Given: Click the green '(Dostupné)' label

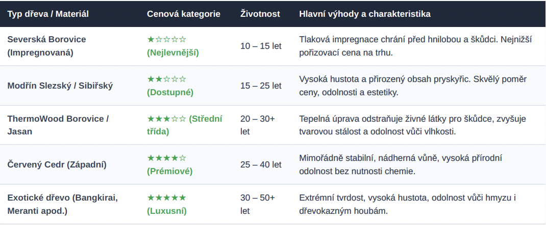Looking at the screenshot, I should [170, 92].
